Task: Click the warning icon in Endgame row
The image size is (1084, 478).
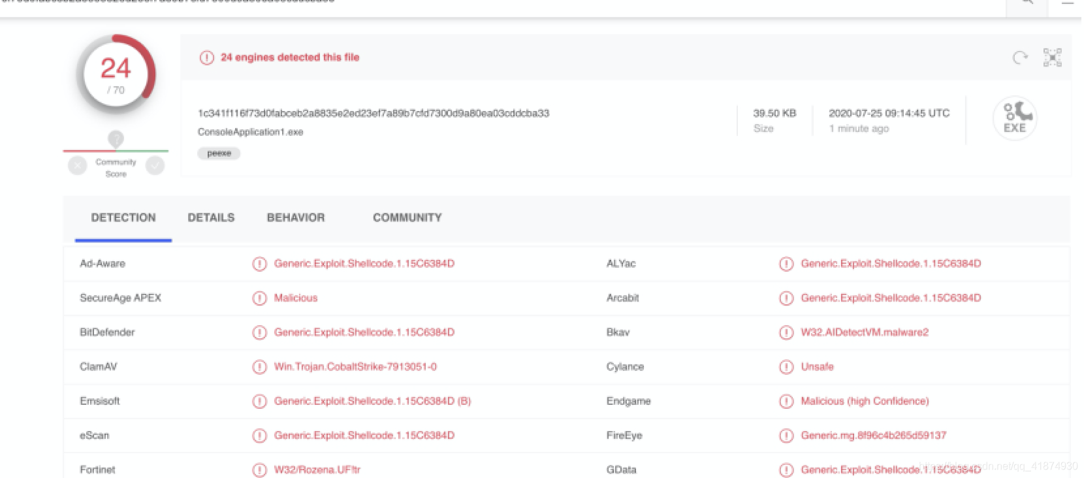Action: tap(786, 401)
